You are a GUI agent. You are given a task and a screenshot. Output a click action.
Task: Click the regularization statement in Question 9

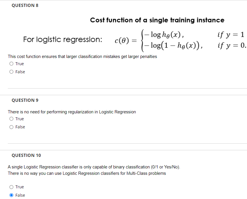[x=72, y=112]
